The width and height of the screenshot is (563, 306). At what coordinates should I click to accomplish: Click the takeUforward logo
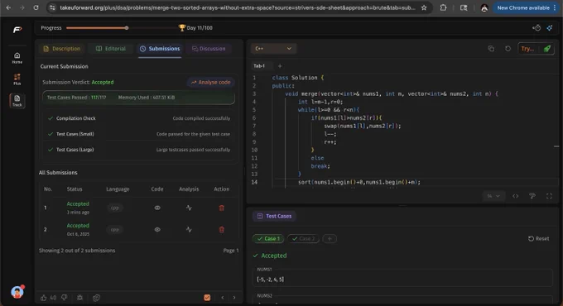tap(17, 30)
